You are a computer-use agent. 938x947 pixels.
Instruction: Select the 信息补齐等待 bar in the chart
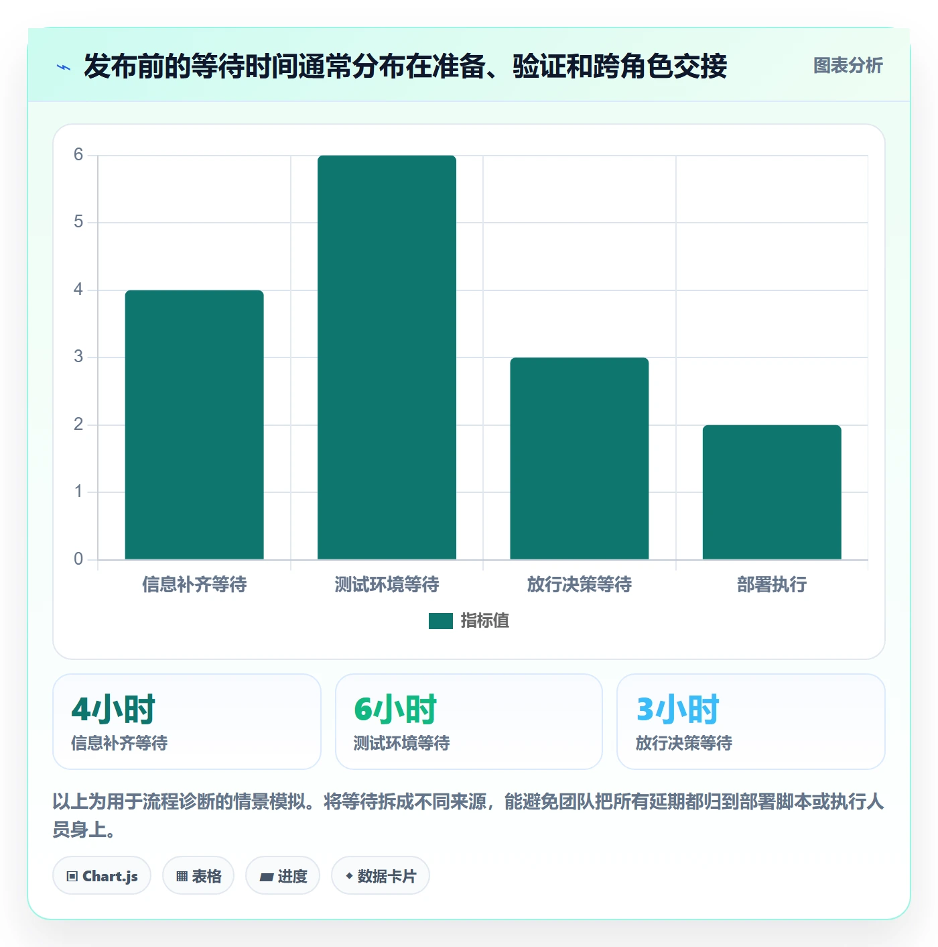[194, 425]
